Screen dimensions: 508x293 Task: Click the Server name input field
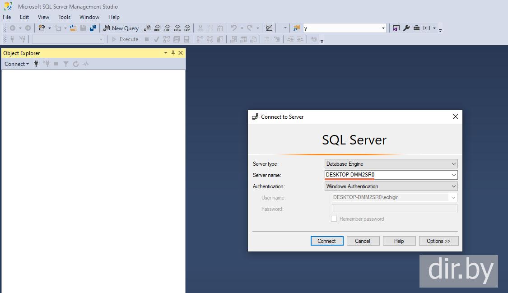pyautogui.click(x=387, y=175)
